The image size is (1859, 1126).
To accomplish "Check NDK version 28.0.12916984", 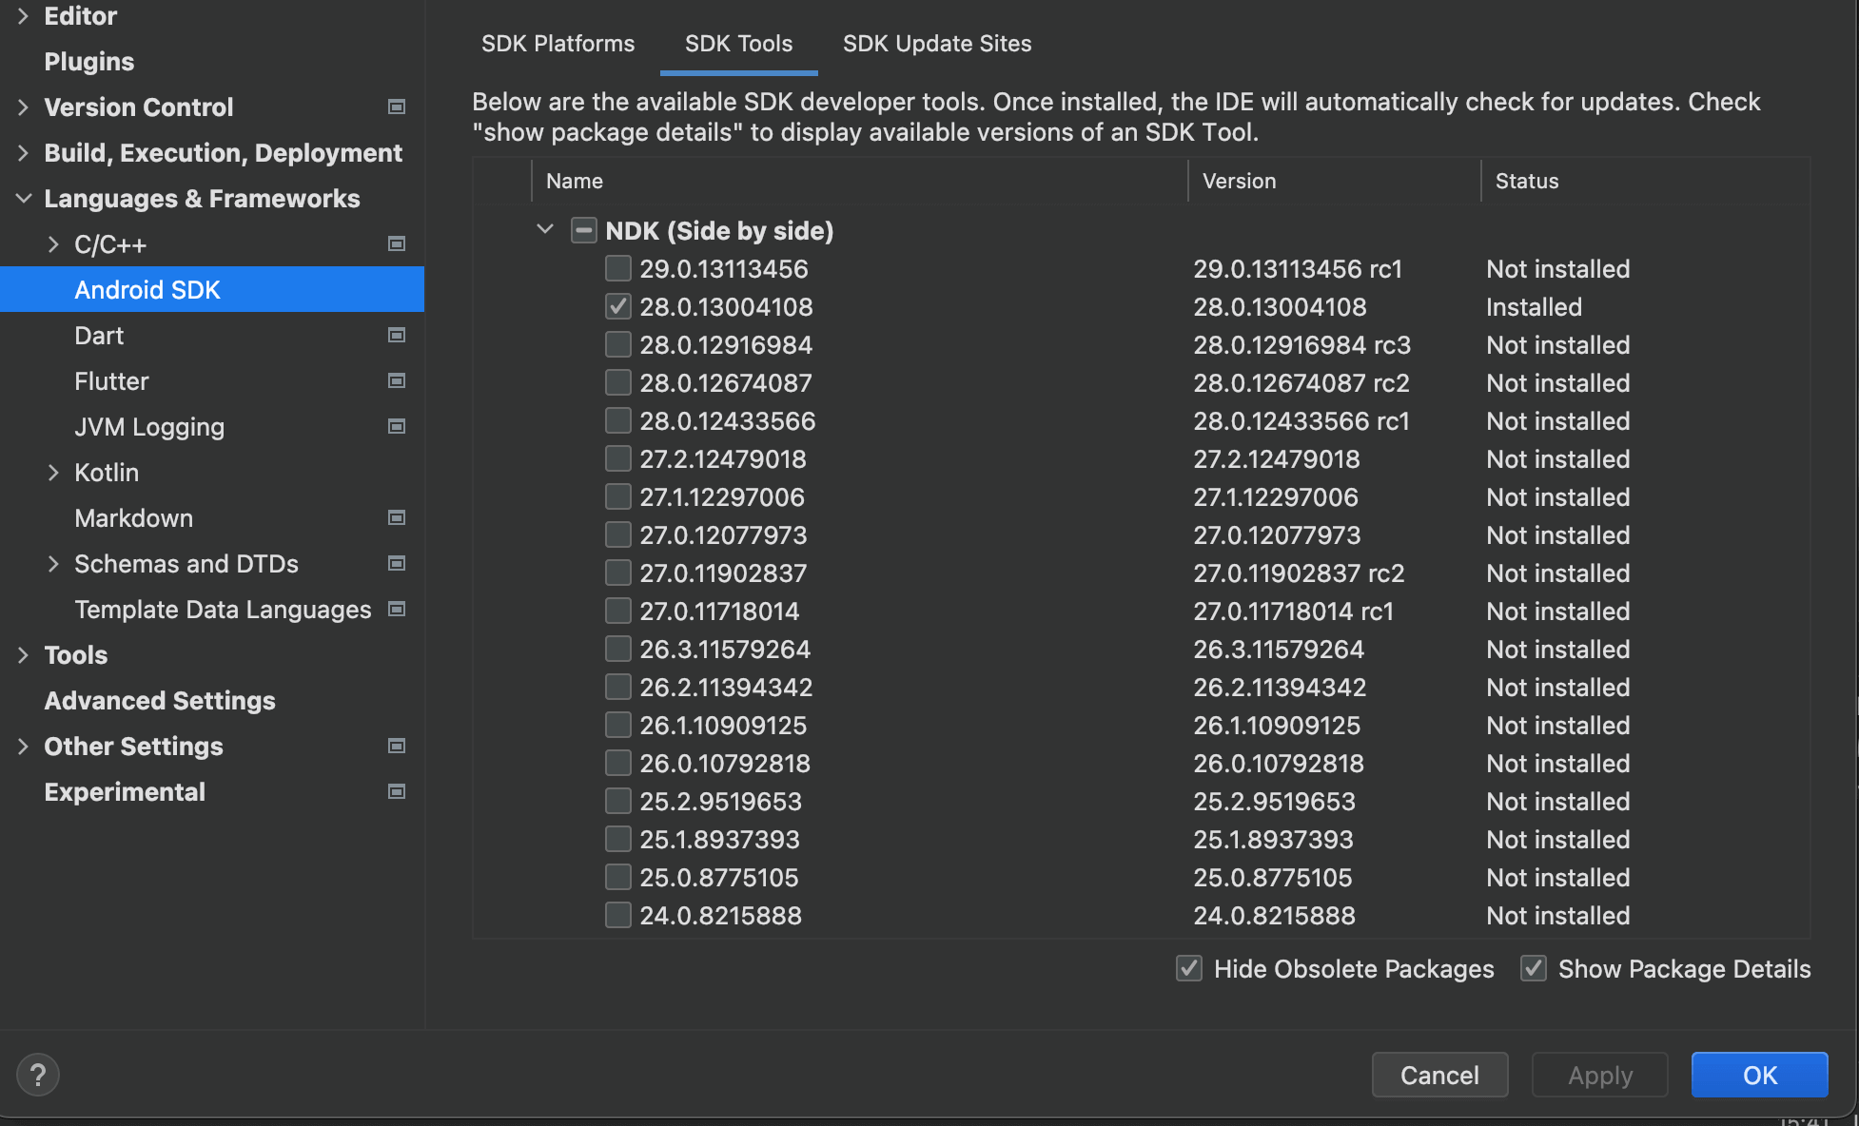I will 618,344.
